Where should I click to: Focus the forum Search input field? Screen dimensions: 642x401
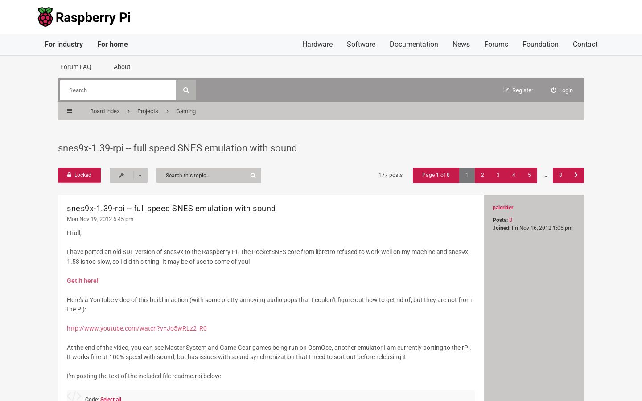pos(118,90)
